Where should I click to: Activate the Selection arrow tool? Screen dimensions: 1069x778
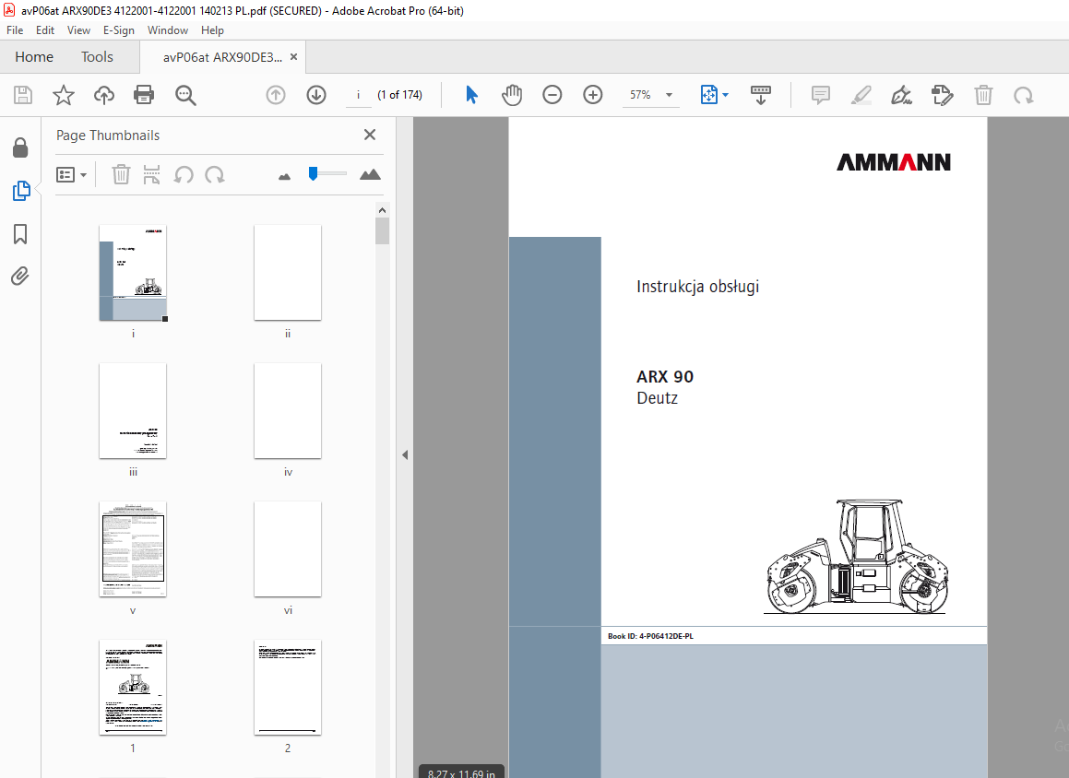point(471,95)
